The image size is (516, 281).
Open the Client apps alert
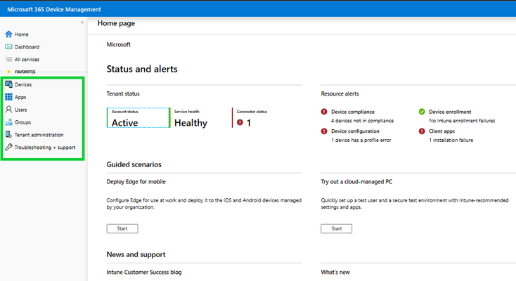coord(441,131)
